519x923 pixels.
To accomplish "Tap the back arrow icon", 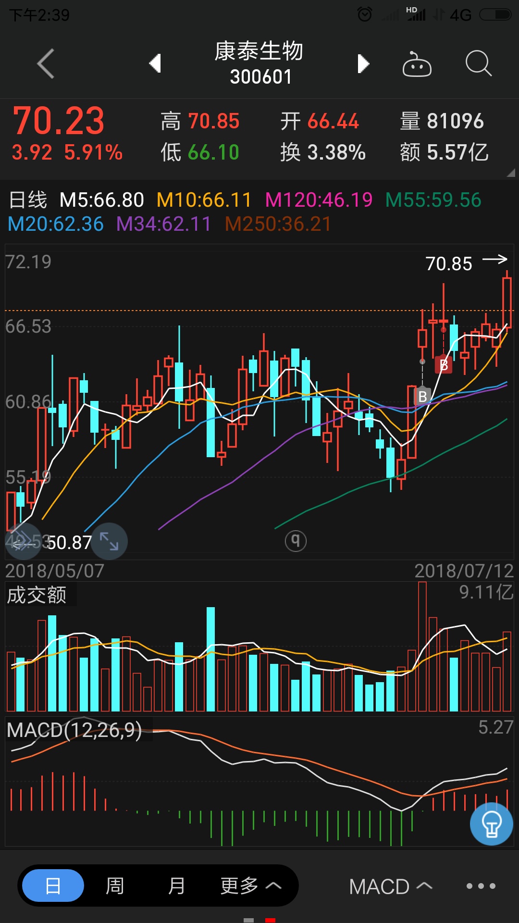I will point(46,63).
